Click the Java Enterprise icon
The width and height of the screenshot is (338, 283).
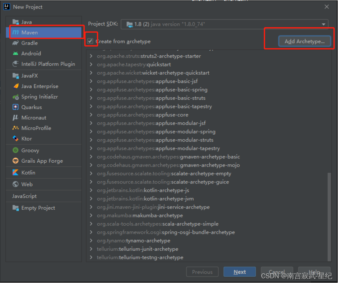[16, 86]
